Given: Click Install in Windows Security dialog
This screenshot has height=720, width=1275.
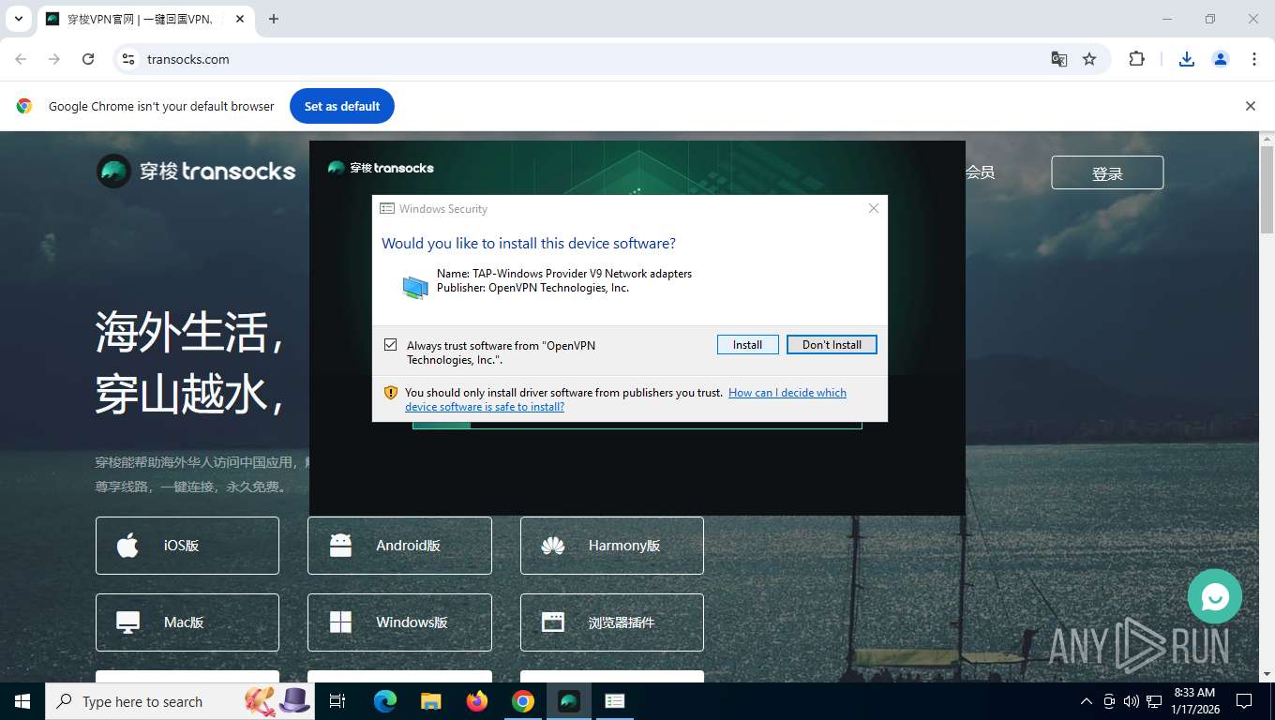Looking at the screenshot, I should point(747,345).
